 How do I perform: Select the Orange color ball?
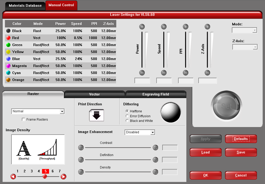tap(8, 80)
